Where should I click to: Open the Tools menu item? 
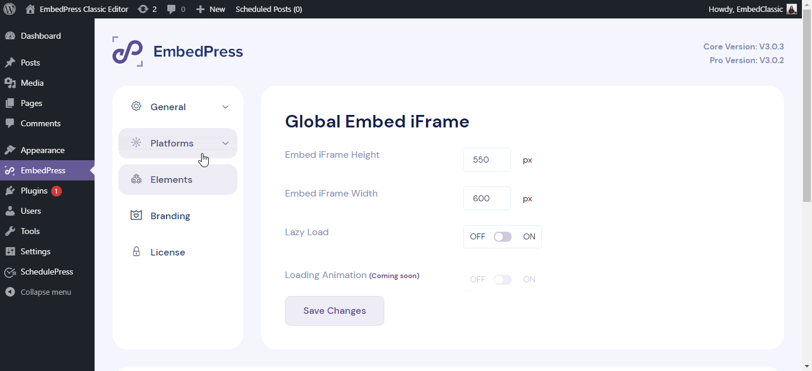(47, 231)
